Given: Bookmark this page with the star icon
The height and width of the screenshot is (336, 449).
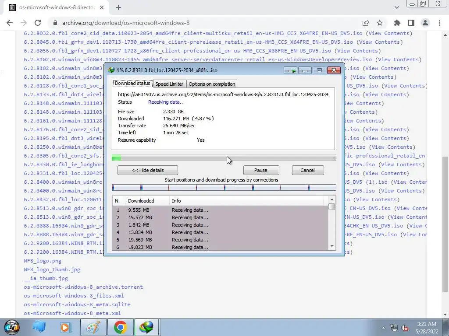Looking at the screenshot, I should [x=380, y=23].
